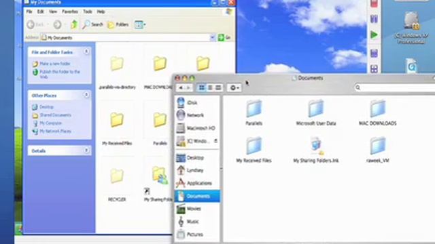Viewport: 435px width, 244px height.
Task: Select raweek_VM folder in Finder
Action: pyautogui.click(x=378, y=150)
